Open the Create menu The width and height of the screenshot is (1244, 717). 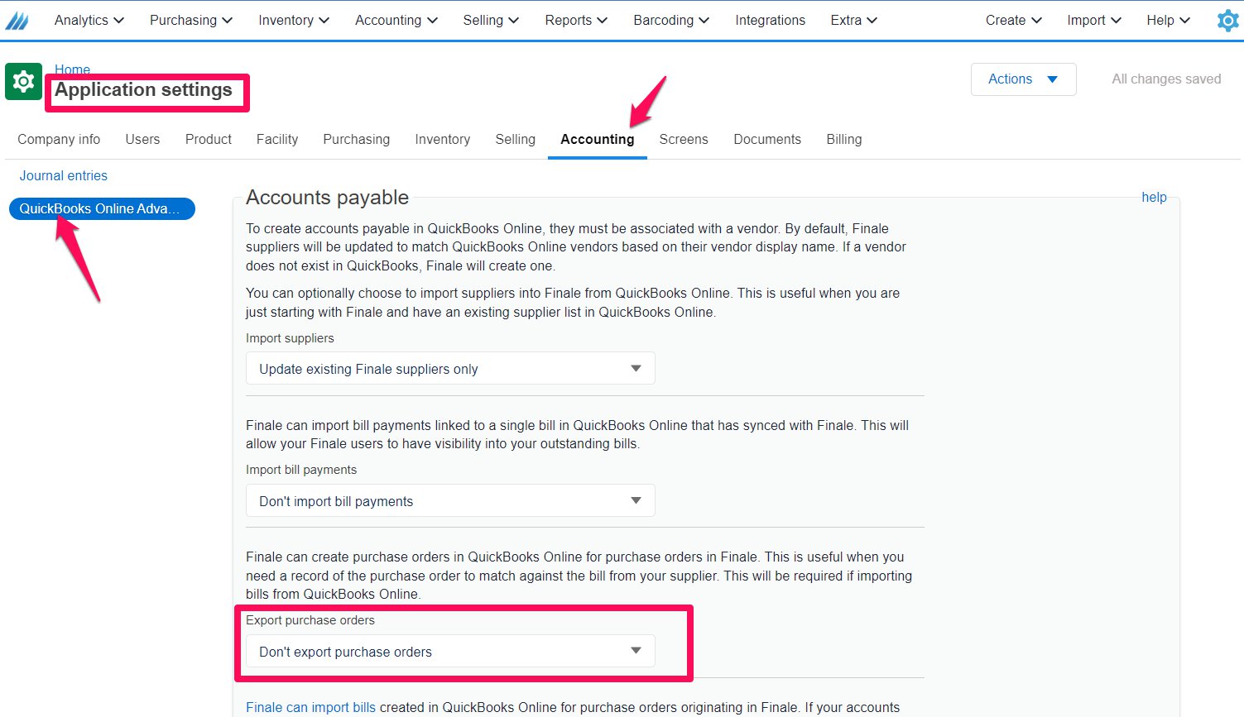(1014, 20)
